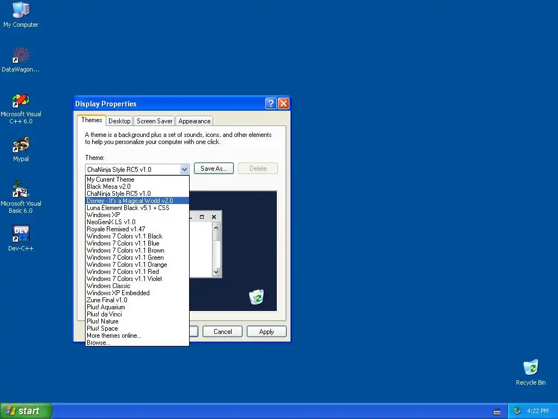Viewport: 558px width, 419px height.
Task: Select Windows 7 Colors v1.1 Black
Action: (x=137, y=236)
